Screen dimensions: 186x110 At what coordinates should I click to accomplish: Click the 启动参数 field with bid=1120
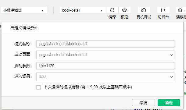(x=105, y=66)
